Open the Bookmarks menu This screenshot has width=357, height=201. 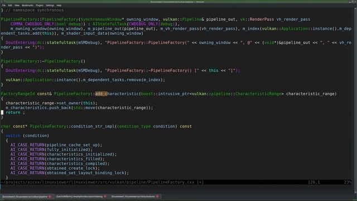click(x=27, y=5)
